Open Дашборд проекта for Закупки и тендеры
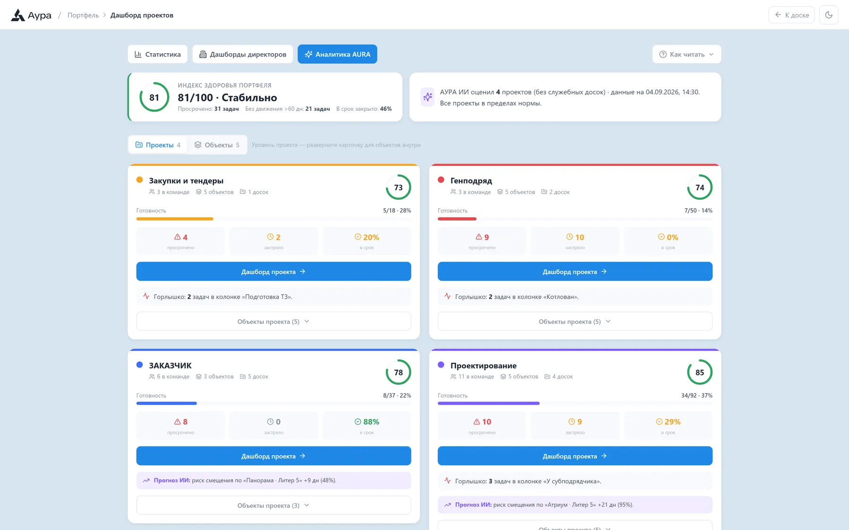Image resolution: width=849 pixels, height=530 pixels. point(274,271)
